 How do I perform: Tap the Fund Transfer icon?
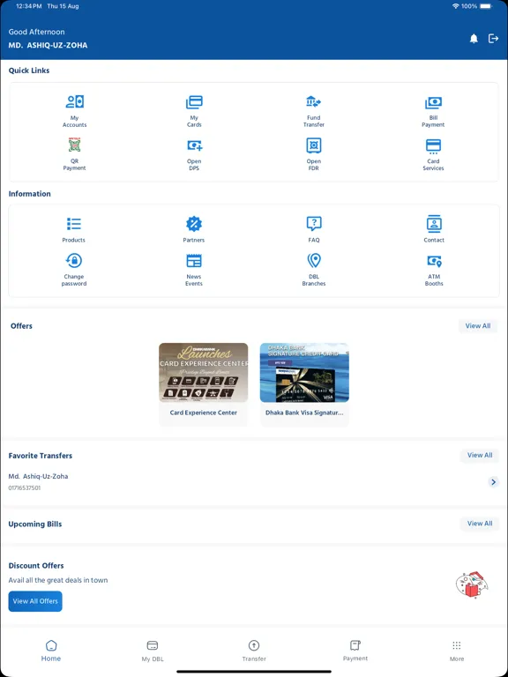point(314,102)
